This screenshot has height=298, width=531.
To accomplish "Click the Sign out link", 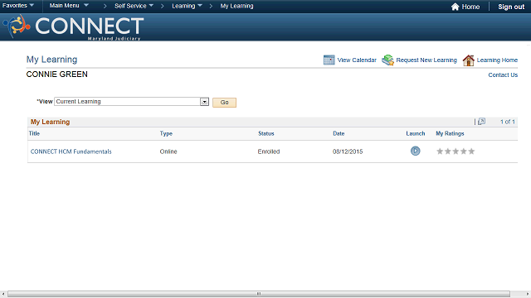I will pos(511,7).
